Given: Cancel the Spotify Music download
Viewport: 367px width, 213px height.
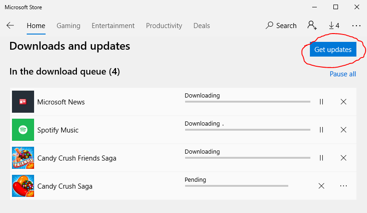Looking at the screenshot, I should click(x=344, y=130).
